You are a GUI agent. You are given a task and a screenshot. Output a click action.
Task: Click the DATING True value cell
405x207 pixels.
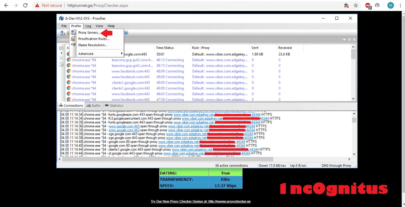pyautogui.click(x=226, y=173)
